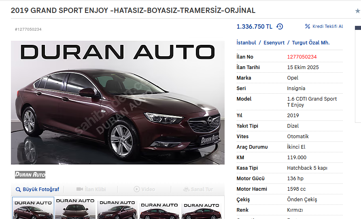Click the camera icon for İlan Klibi
Image resolution: width=361 pixels, height=219 pixels.
80,189
